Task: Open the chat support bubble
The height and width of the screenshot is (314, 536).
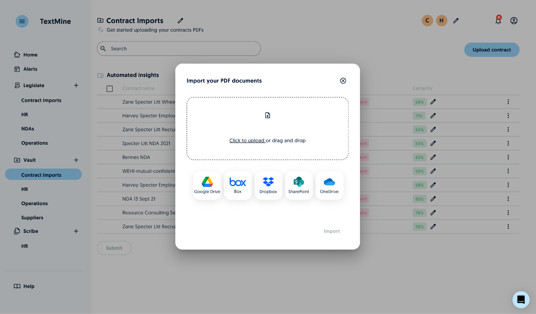Action: click(521, 299)
